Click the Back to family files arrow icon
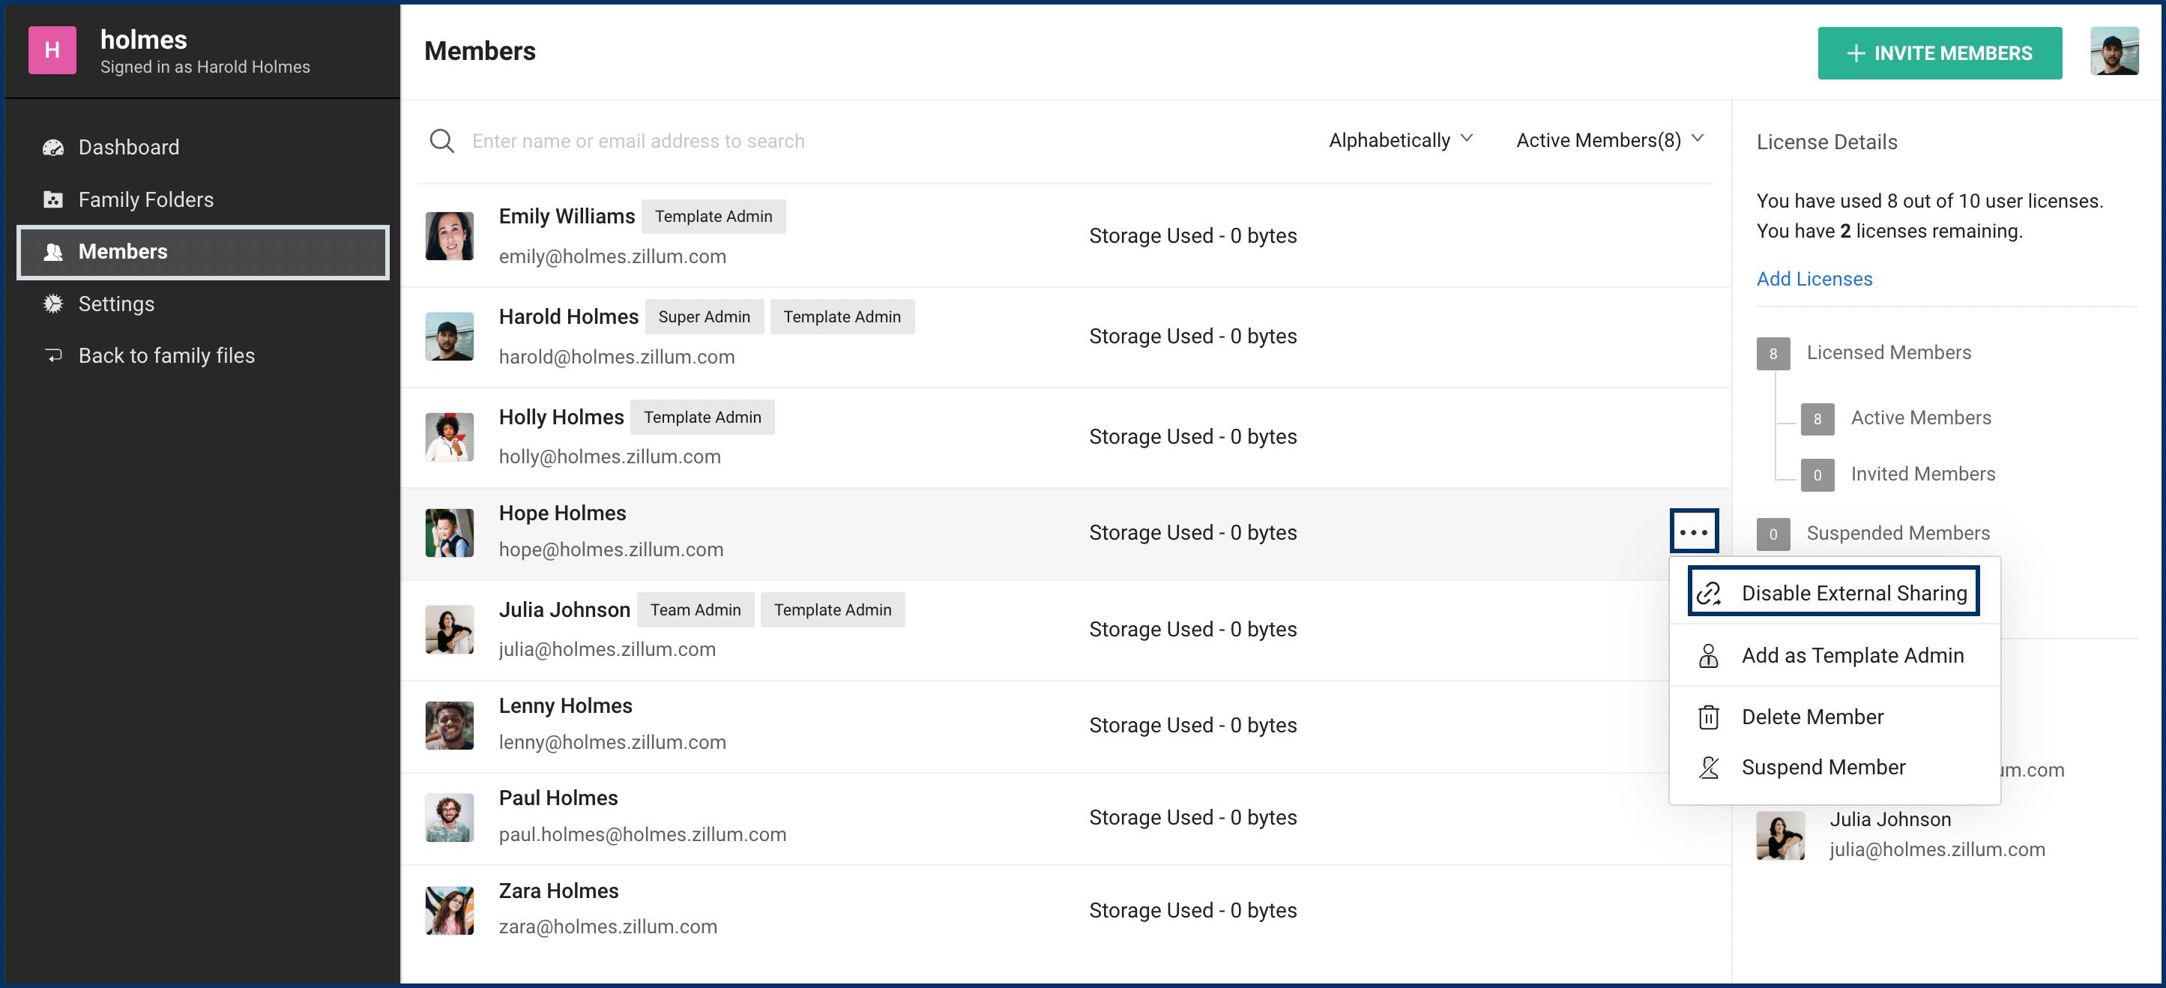The width and height of the screenshot is (2166, 988). (53, 355)
